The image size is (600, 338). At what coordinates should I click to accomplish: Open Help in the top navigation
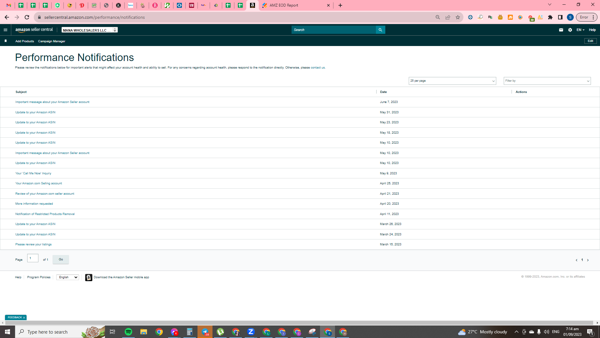pos(592,30)
